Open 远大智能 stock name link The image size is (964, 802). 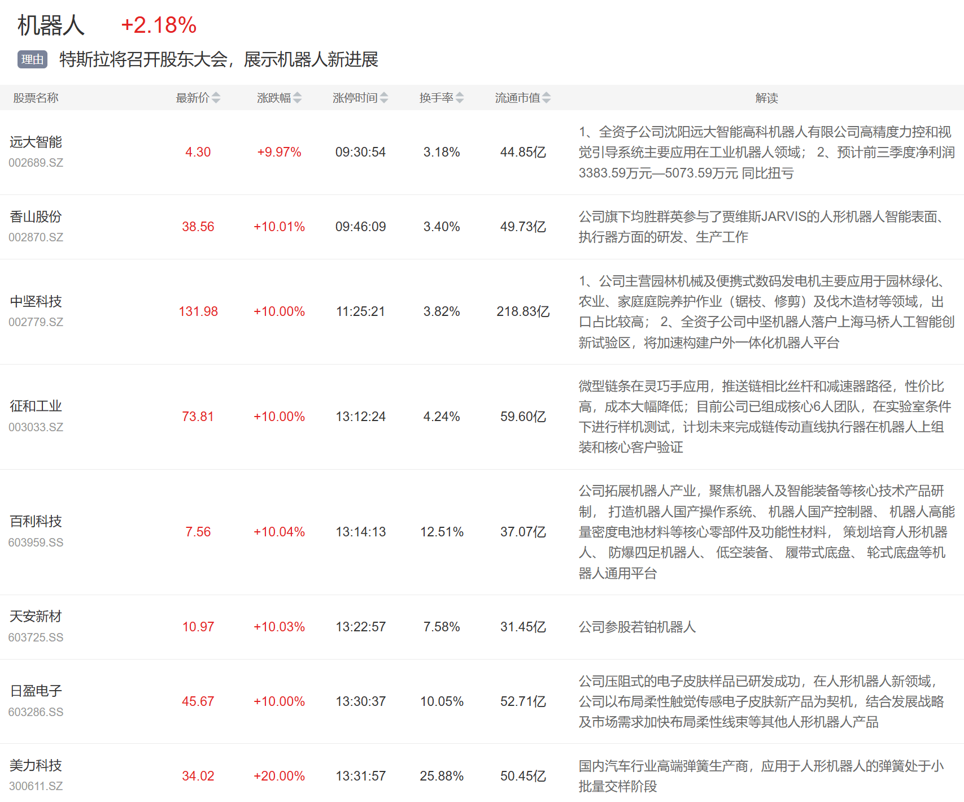click(x=36, y=142)
